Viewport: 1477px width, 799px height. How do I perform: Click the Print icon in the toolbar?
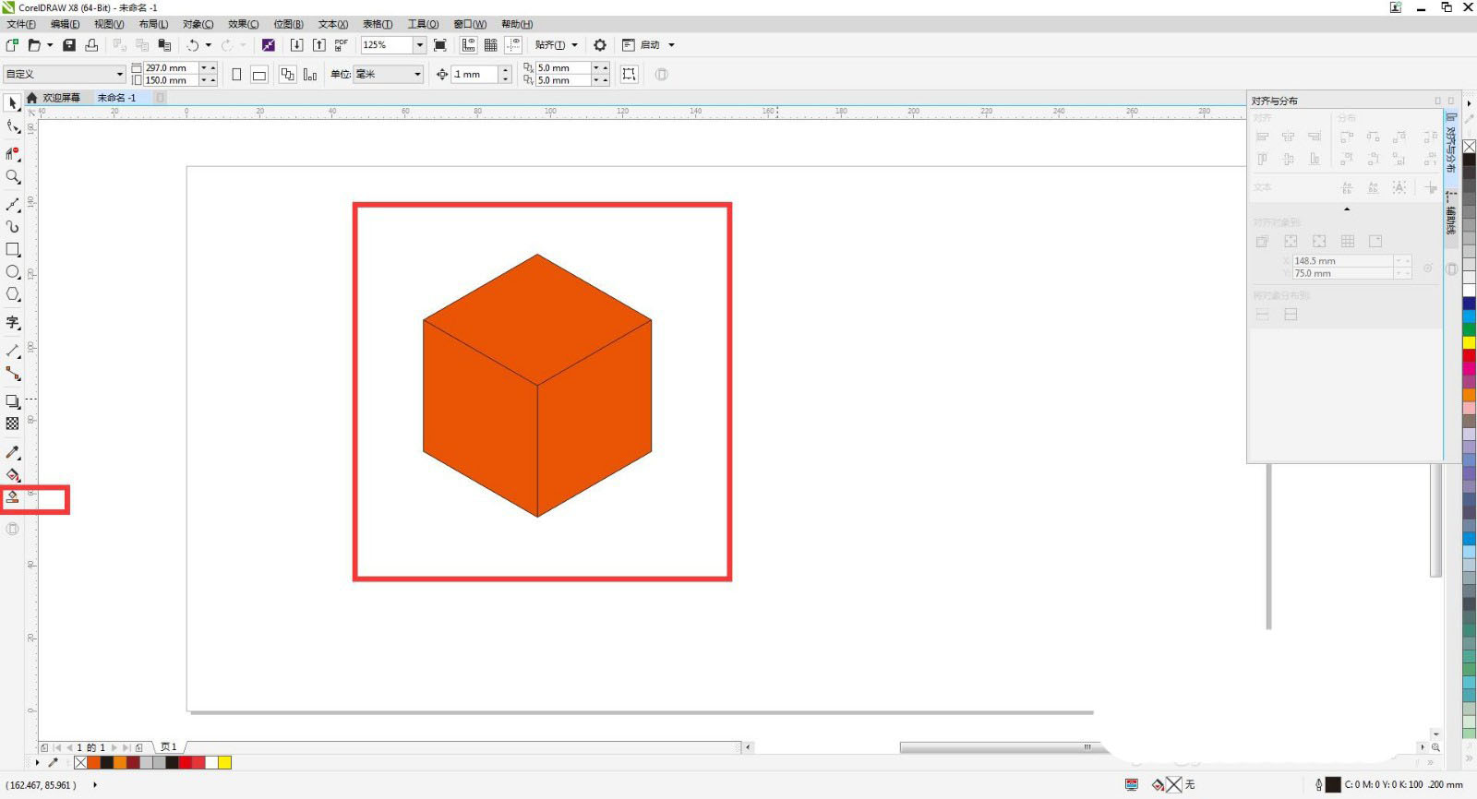pos(91,45)
